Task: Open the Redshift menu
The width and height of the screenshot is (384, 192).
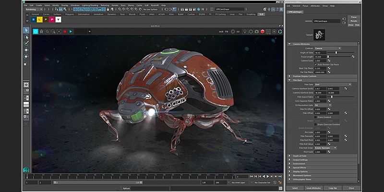Action: (x=155, y=5)
